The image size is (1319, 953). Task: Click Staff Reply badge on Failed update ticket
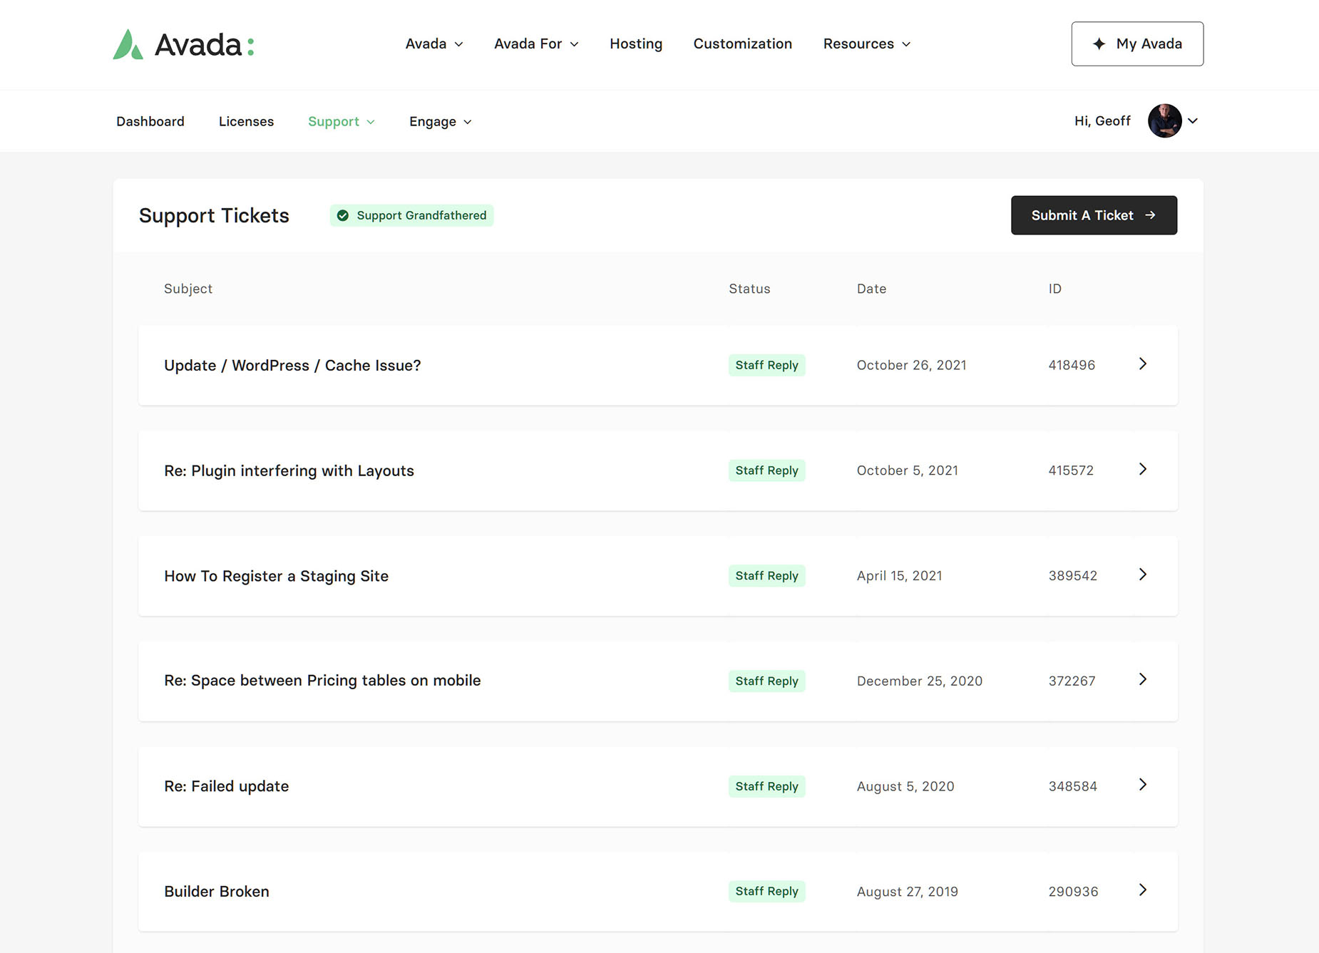(766, 786)
